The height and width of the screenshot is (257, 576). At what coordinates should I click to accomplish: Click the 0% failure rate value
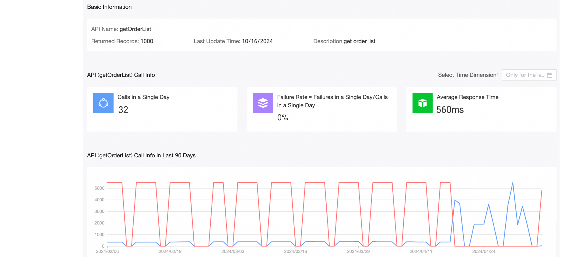(x=283, y=118)
